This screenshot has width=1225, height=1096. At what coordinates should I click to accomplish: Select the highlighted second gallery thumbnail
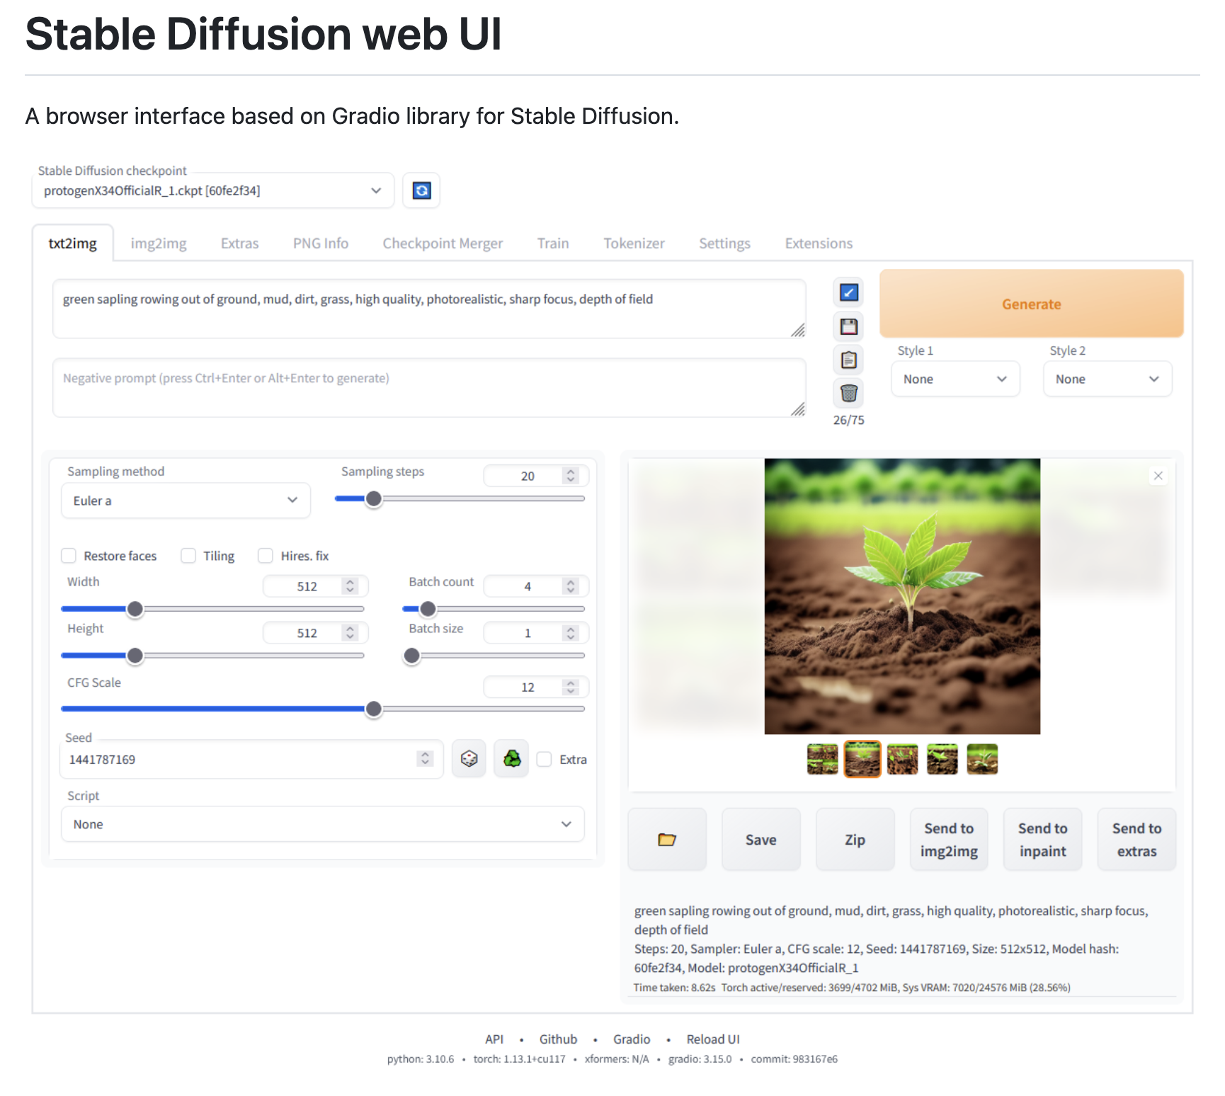click(x=862, y=759)
